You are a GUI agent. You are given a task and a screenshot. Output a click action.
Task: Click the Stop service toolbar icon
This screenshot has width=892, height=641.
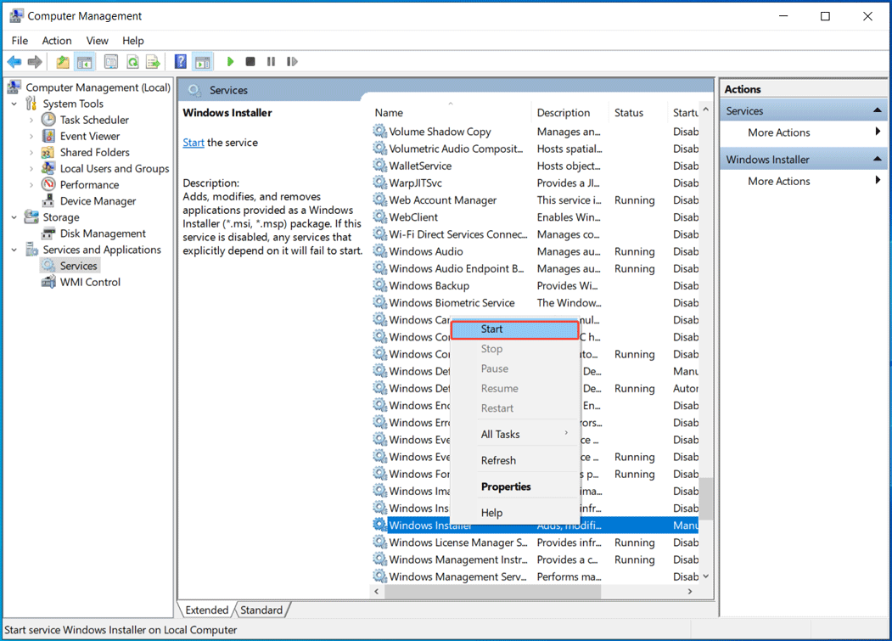[x=250, y=61]
